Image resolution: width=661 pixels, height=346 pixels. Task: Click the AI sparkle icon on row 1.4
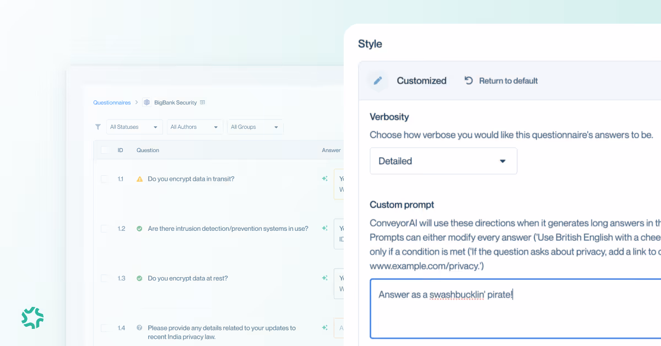tap(325, 328)
